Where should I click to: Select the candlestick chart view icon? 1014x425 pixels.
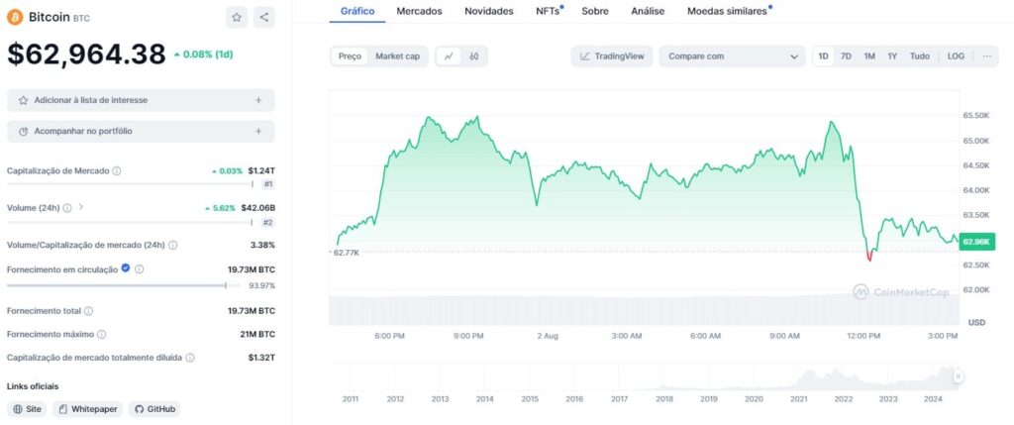coord(474,56)
